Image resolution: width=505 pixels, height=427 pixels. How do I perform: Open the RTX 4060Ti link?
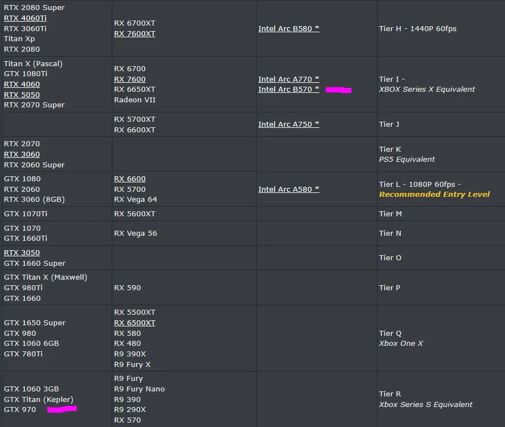pyautogui.click(x=25, y=18)
